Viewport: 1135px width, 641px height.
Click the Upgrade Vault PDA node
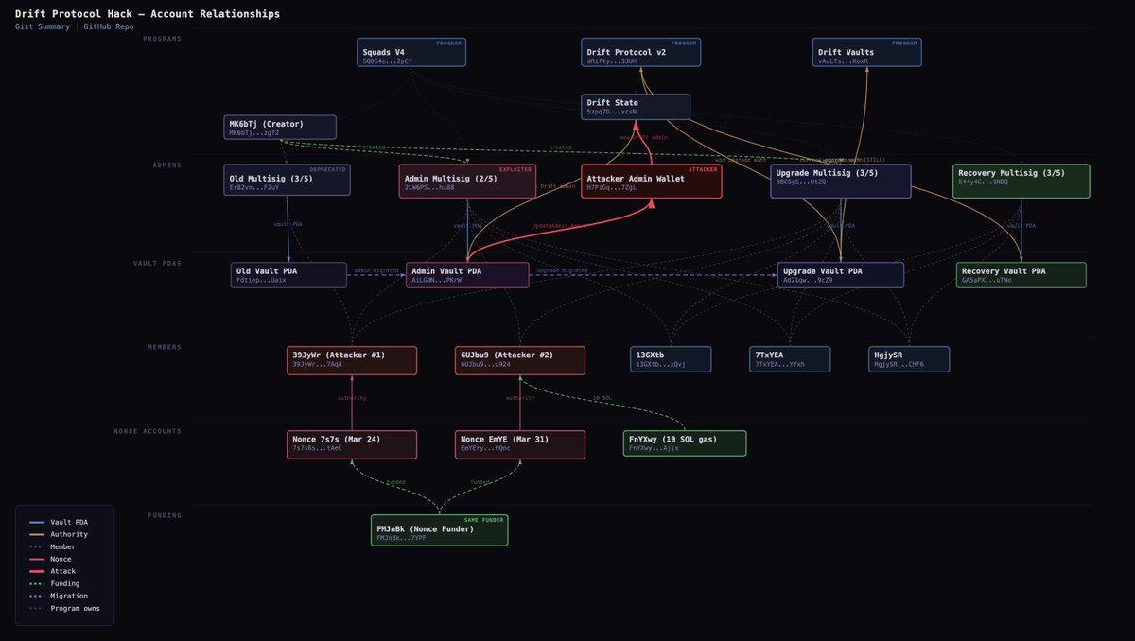[841, 275]
